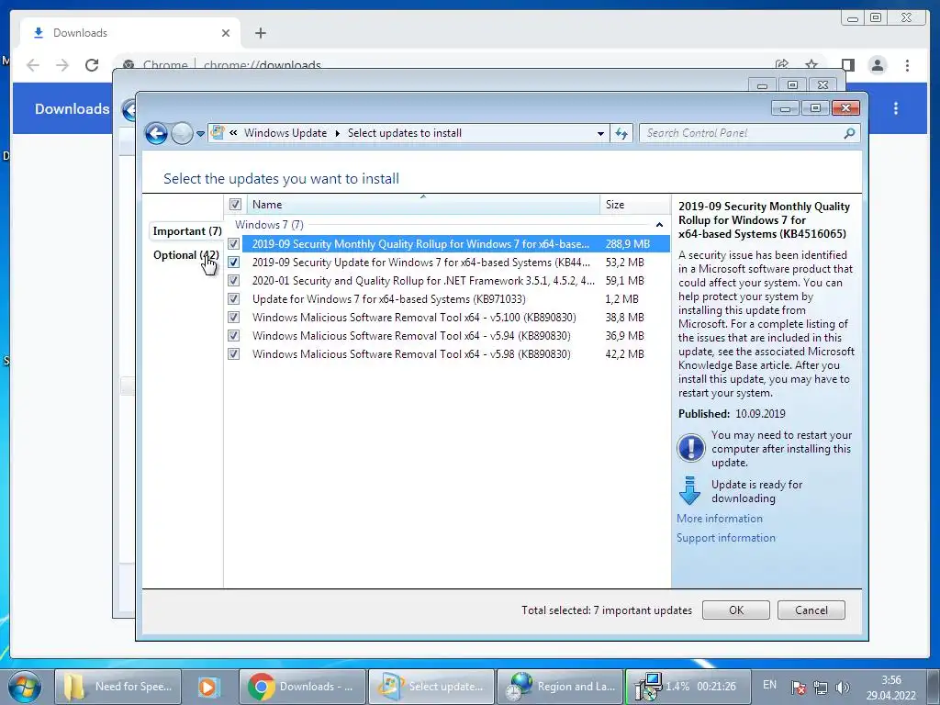Collapse the Windows 7 (7) group
The width and height of the screenshot is (940, 705).
point(659,225)
